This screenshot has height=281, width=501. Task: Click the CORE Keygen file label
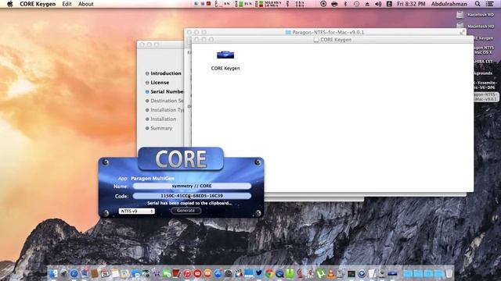point(225,68)
